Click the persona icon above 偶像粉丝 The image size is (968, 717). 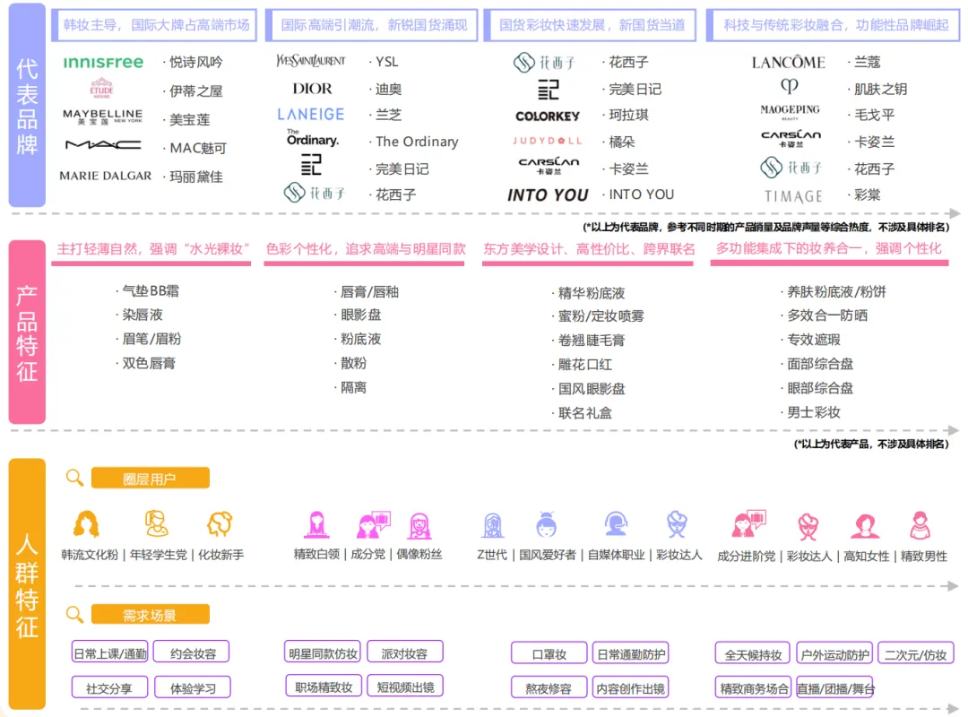tap(419, 526)
